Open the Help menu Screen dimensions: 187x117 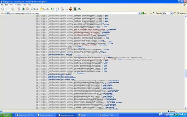29,5
